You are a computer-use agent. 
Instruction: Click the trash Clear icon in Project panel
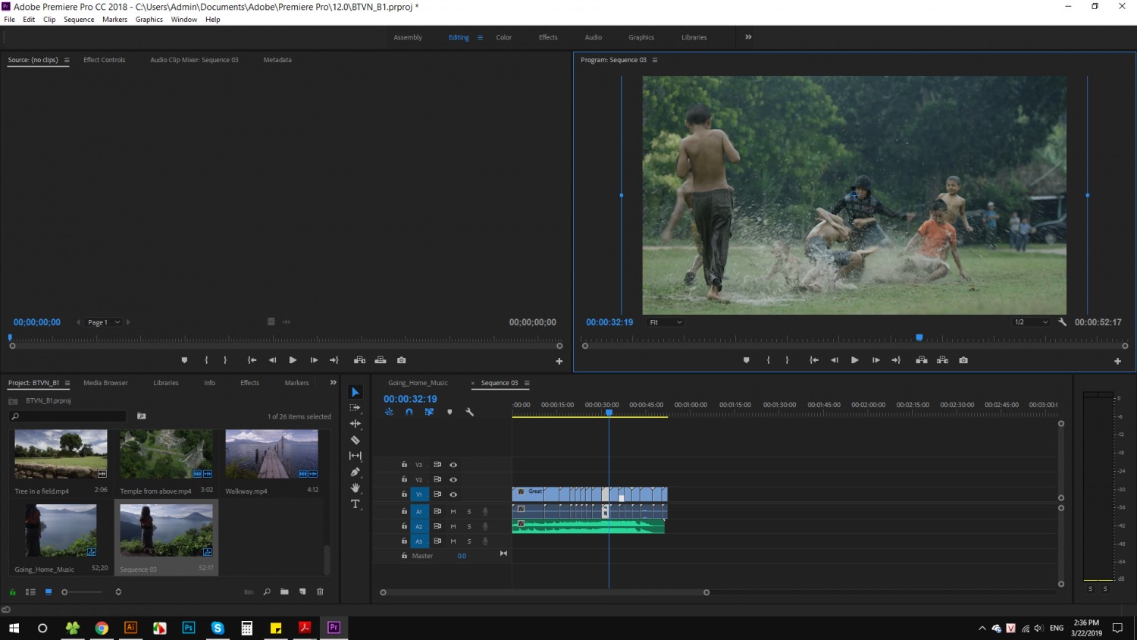[x=320, y=591]
